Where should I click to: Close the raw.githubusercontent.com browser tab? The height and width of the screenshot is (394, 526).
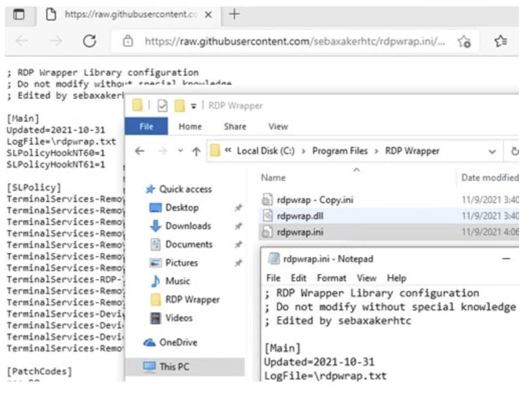coord(208,15)
